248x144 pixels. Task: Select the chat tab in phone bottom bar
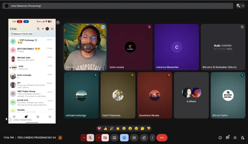click(x=26, y=117)
